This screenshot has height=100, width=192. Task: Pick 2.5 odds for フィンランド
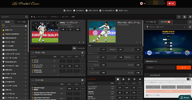(120, 88)
